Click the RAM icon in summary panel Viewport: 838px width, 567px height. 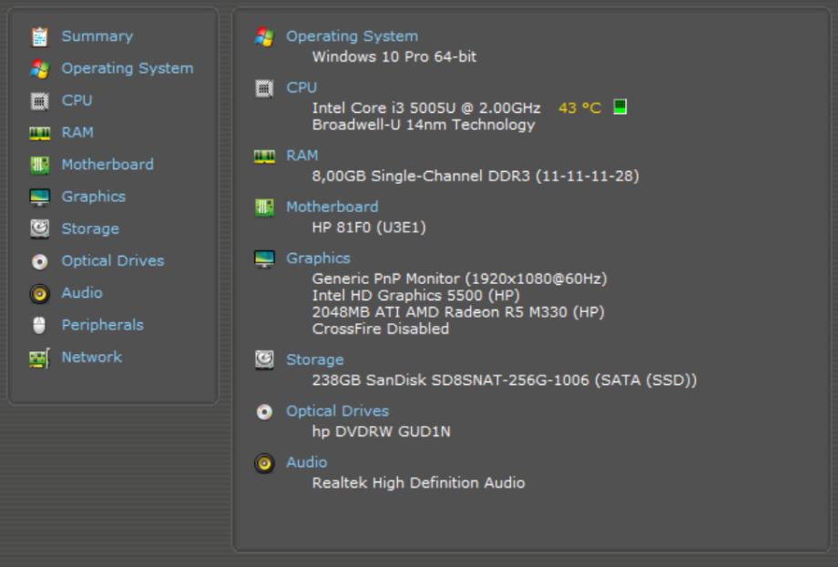click(x=264, y=156)
